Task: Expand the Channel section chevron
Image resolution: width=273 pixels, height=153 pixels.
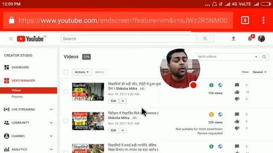Action: 51,136
